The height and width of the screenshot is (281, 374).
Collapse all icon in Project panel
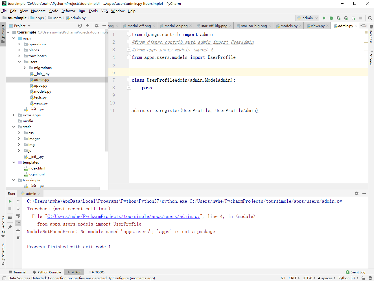[88, 26]
